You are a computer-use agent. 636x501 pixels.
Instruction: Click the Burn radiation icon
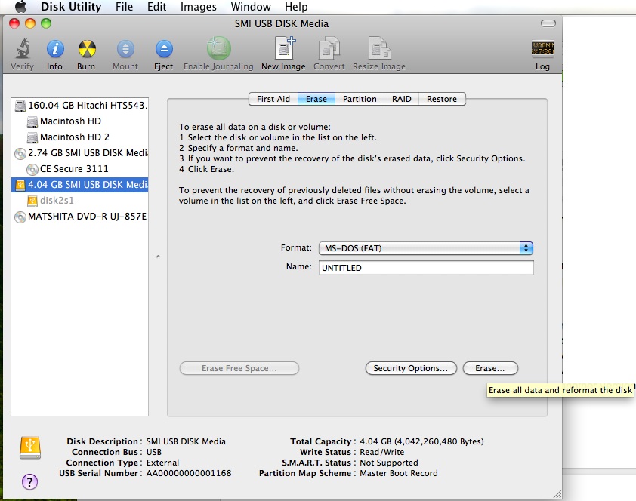pyautogui.click(x=86, y=49)
